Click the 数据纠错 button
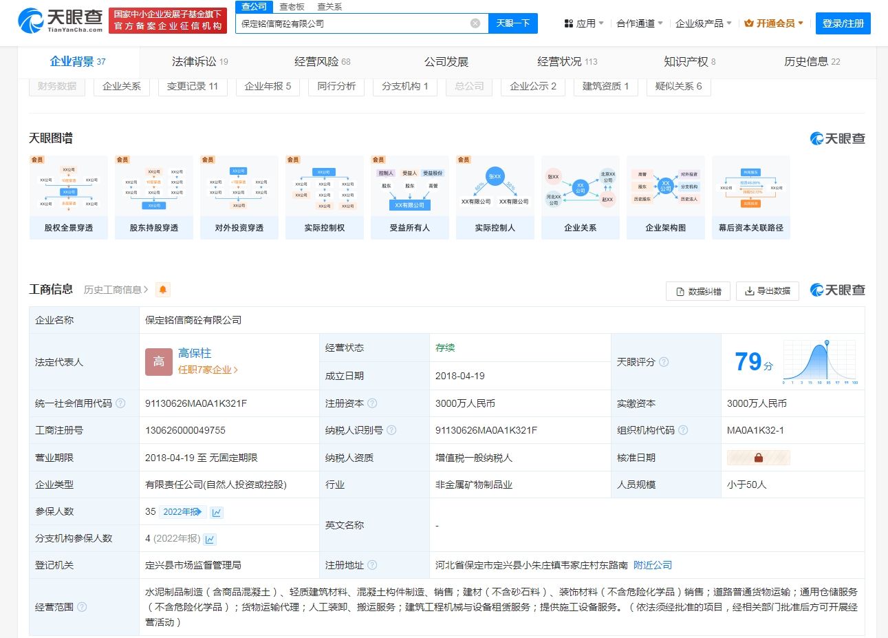The image size is (888, 638). [x=698, y=291]
